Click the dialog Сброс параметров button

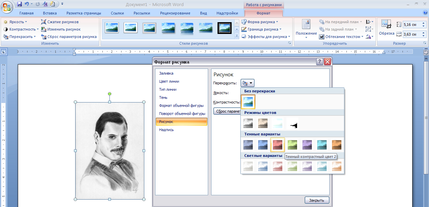[x=227, y=111]
